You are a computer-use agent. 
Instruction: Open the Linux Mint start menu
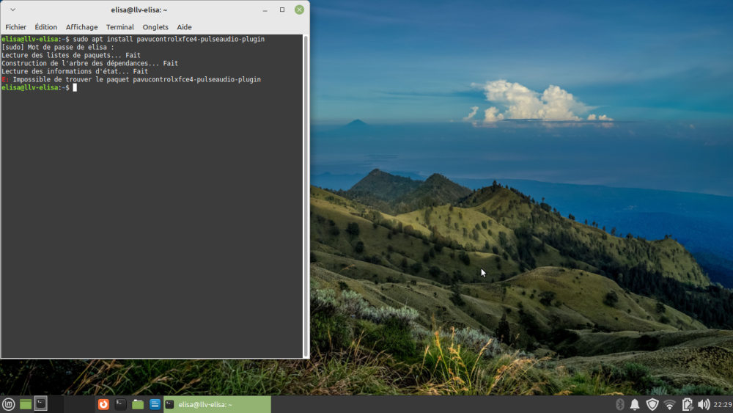(x=9, y=404)
